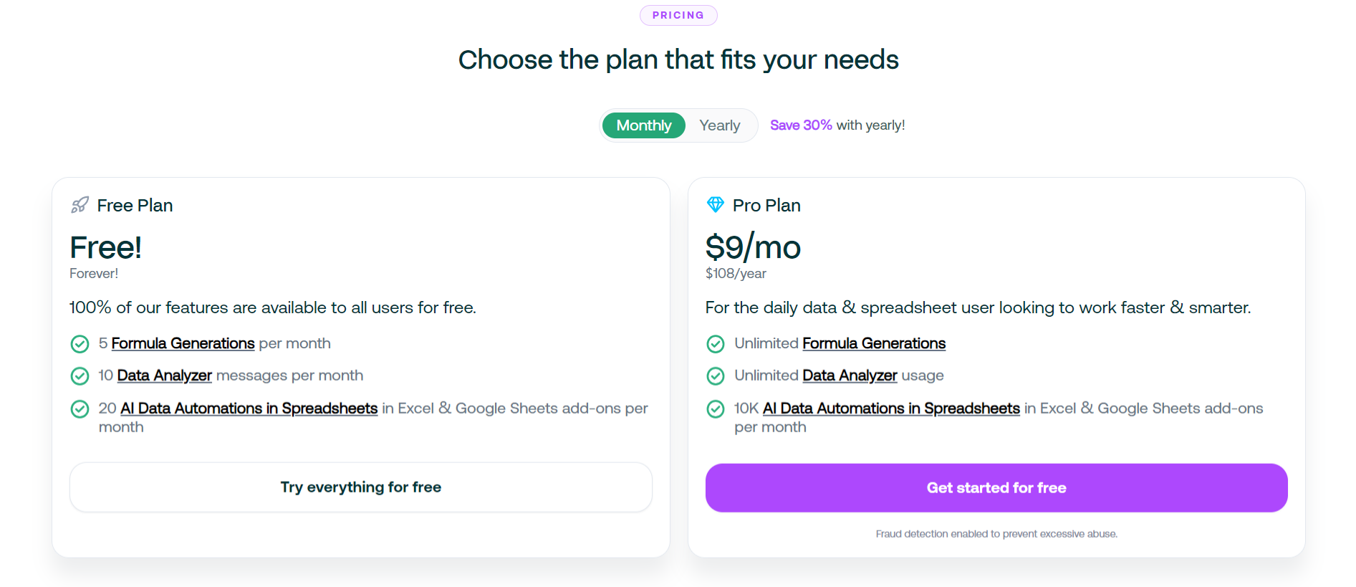Open Formula Generations link in Free Plan

pyautogui.click(x=183, y=343)
